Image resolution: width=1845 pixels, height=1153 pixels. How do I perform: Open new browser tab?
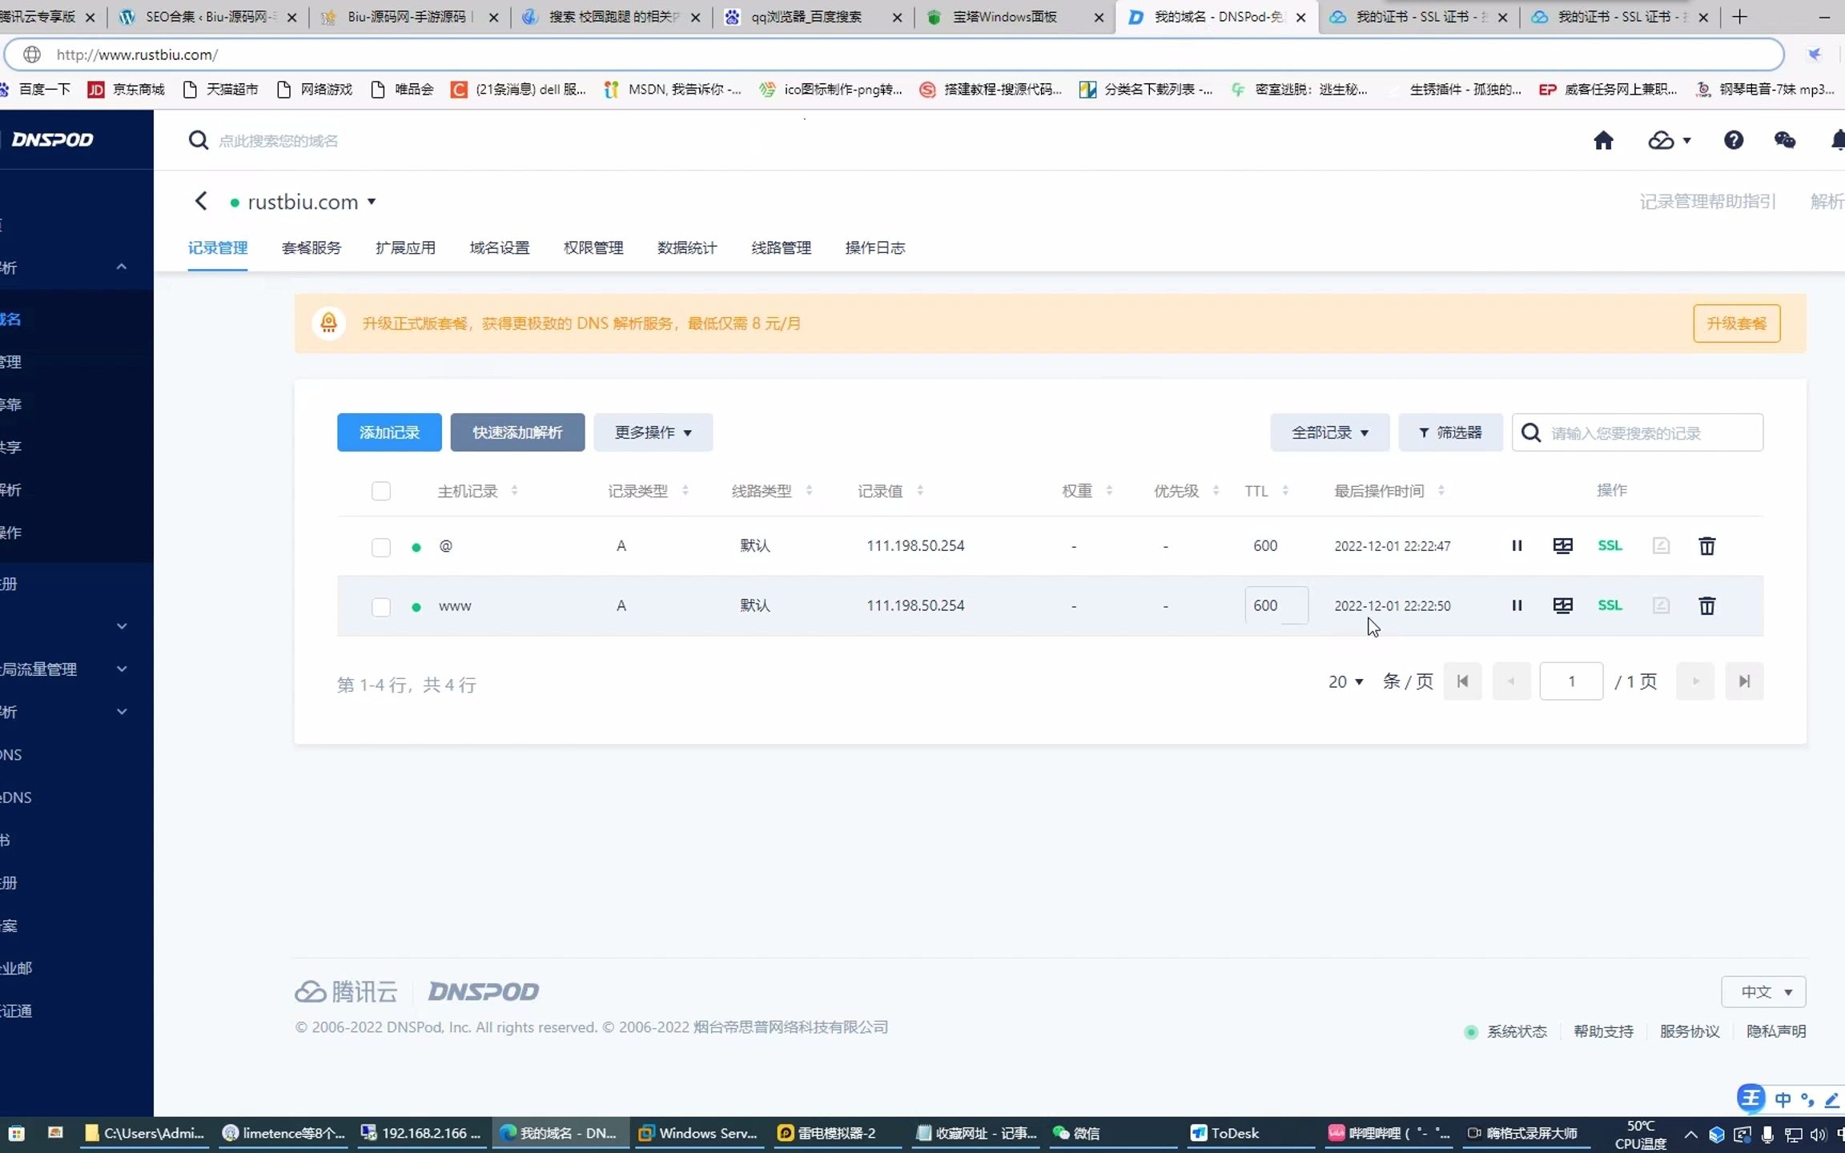click(1739, 17)
